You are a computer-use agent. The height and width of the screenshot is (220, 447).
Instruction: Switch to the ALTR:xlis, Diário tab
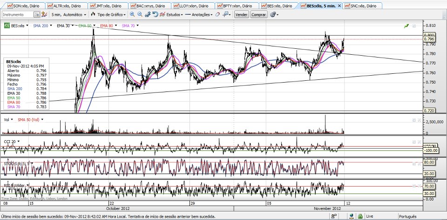point(67,6)
